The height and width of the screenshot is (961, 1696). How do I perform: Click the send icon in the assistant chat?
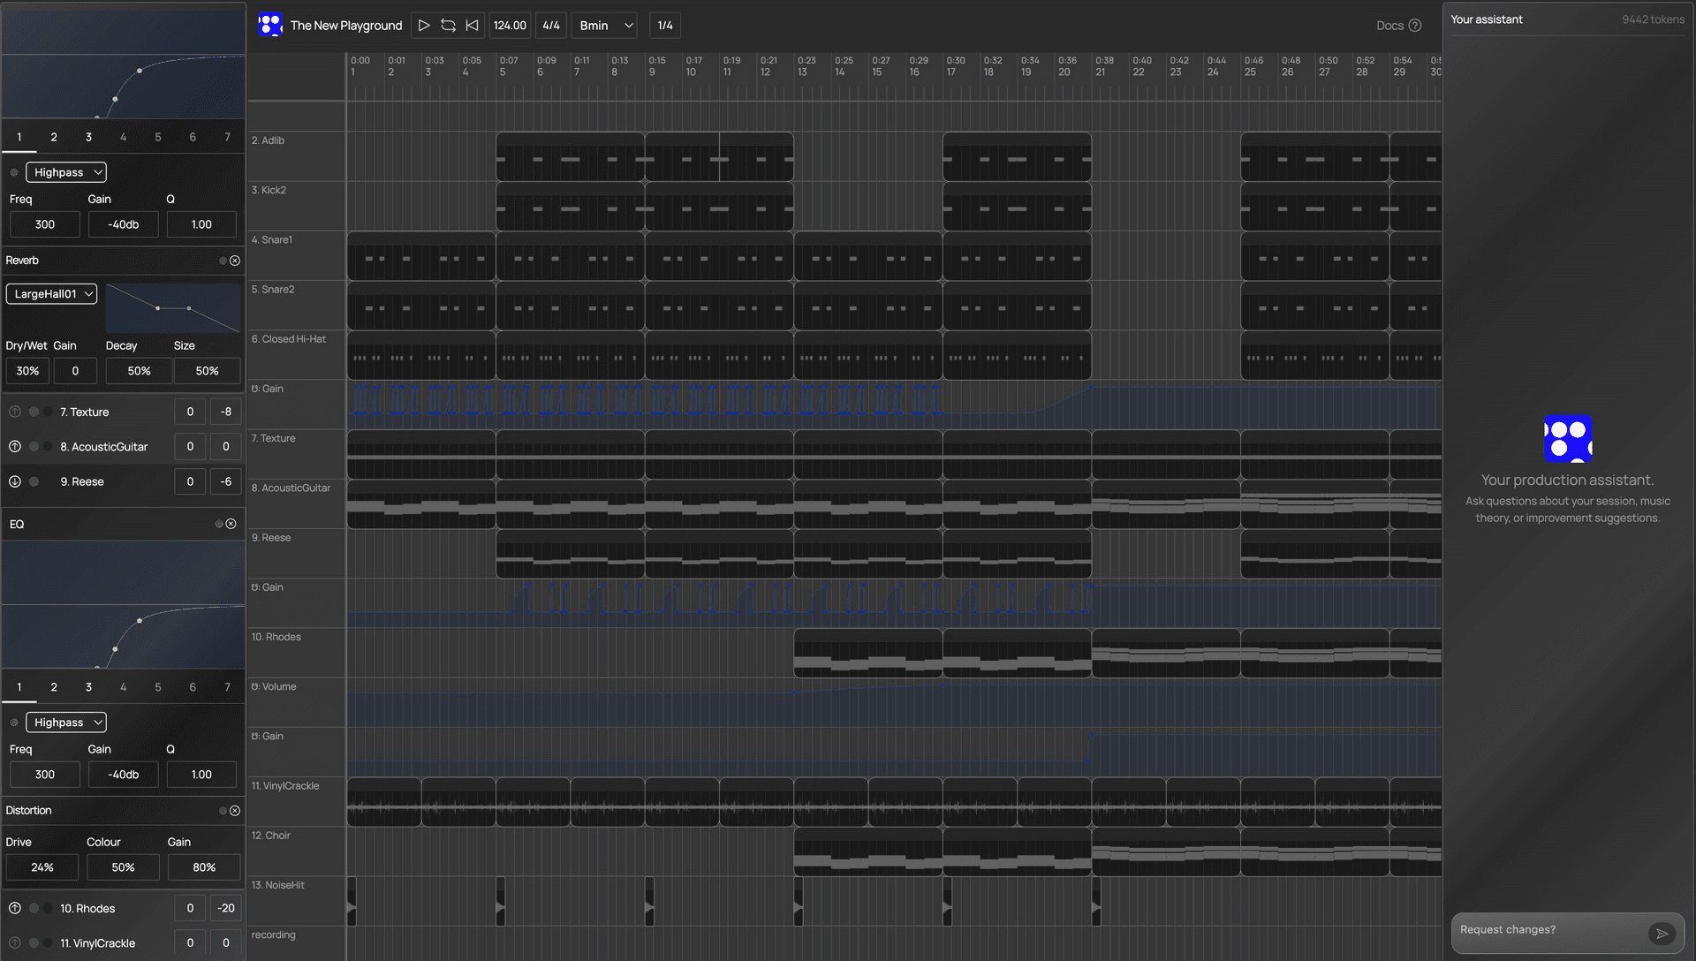coord(1663,934)
